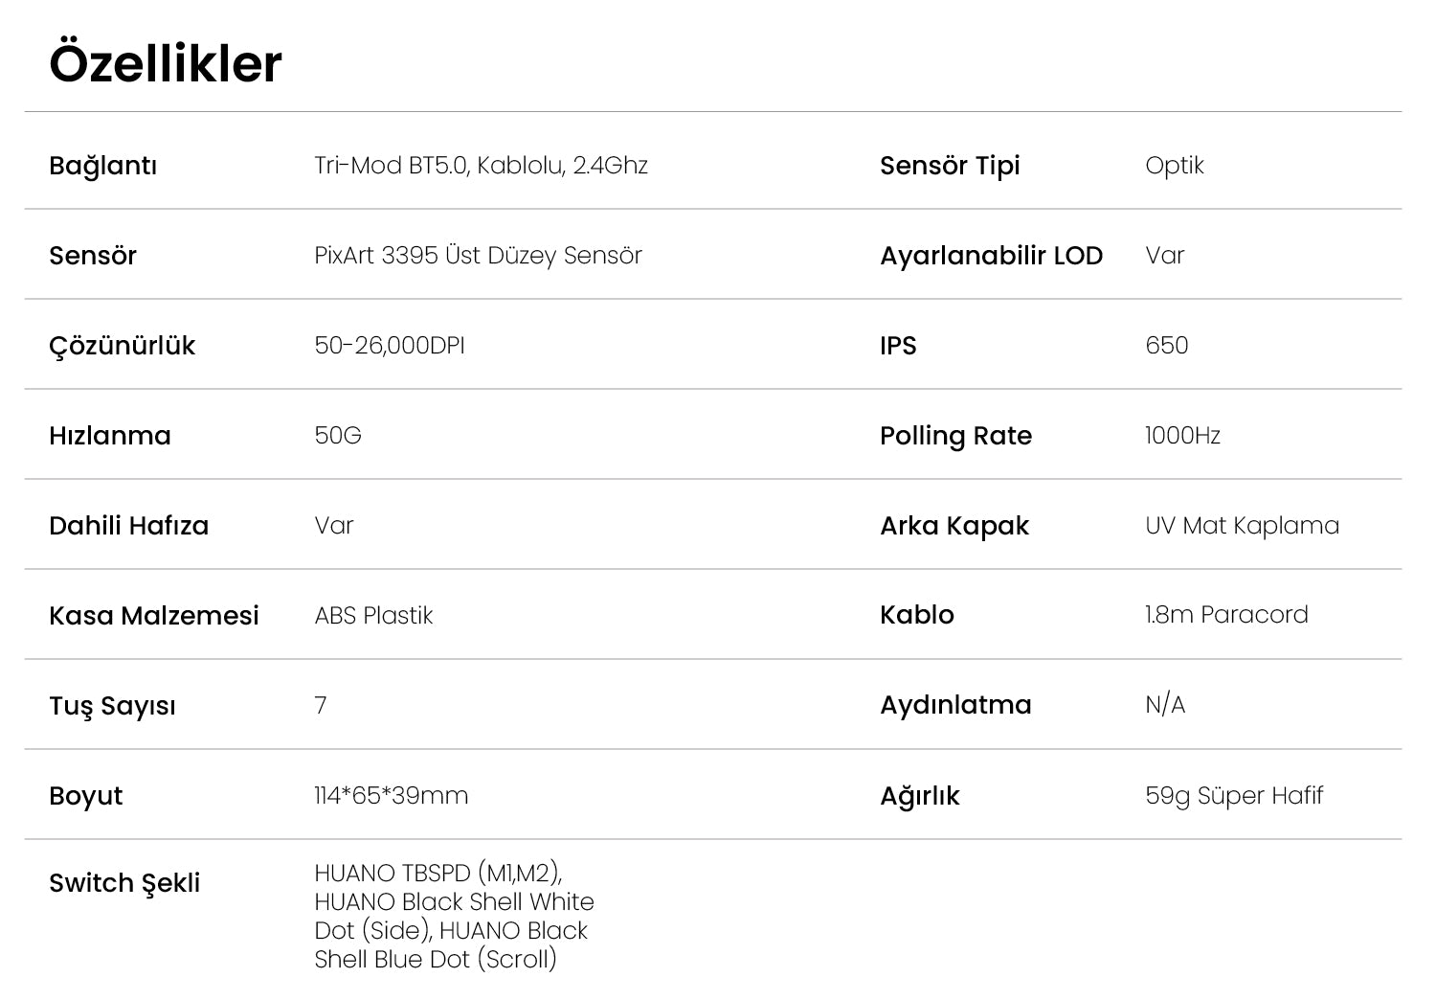
Task: Select the 114*65*39mm size value
Action: 391,796
